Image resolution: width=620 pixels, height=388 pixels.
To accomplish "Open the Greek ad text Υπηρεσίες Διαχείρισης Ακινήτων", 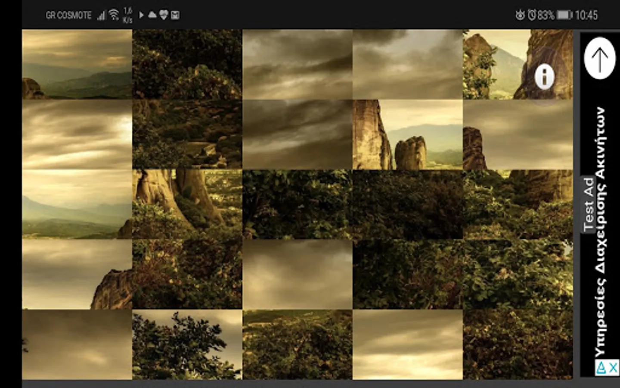I will click(x=601, y=232).
